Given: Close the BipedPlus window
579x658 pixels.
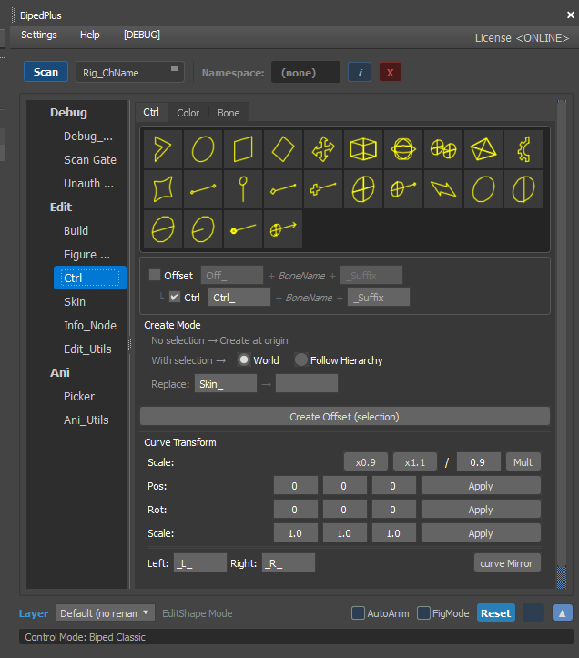Looking at the screenshot, I should click(x=570, y=15).
